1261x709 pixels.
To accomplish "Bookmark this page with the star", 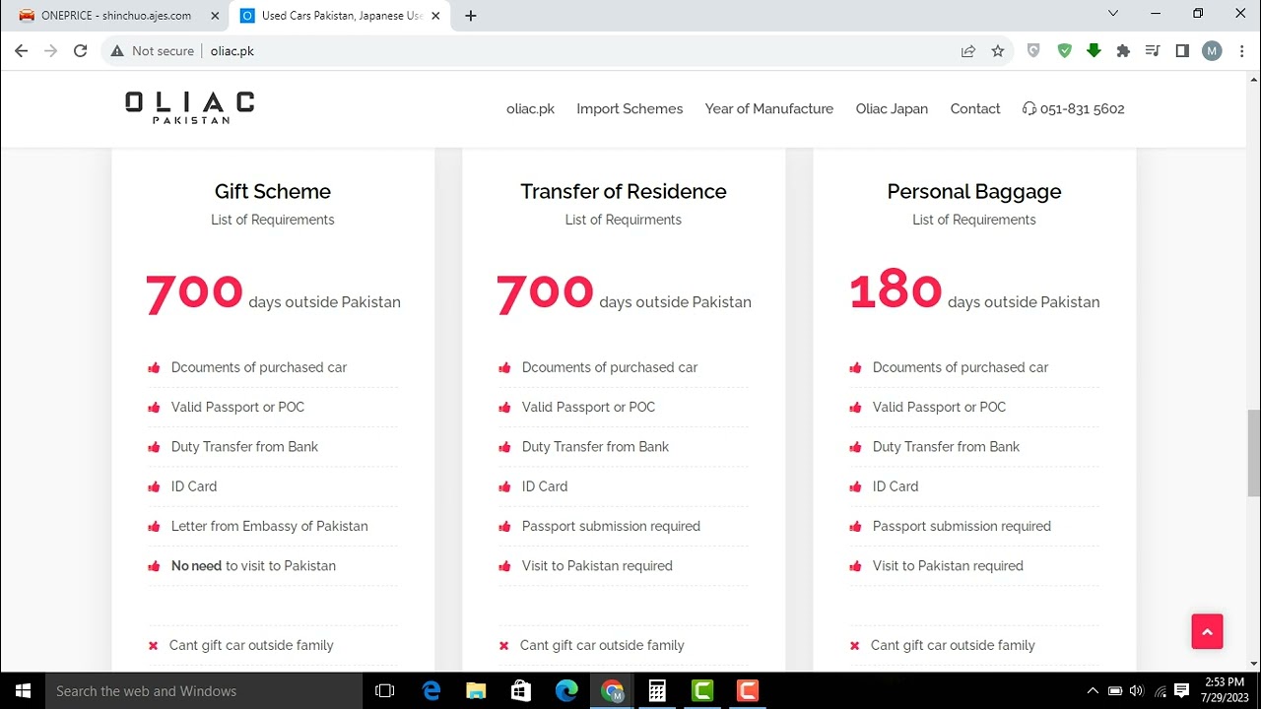I will pyautogui.click(x=998, y=51).
